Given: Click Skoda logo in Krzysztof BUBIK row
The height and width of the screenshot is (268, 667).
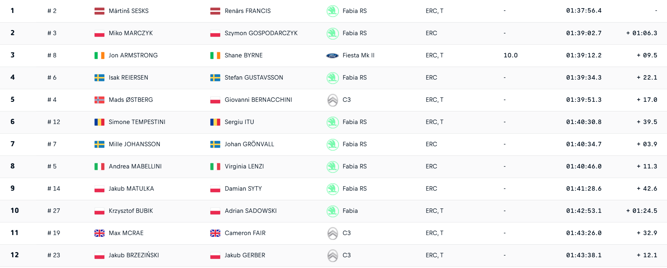Looking at the screenshot, I should point(333,211).
